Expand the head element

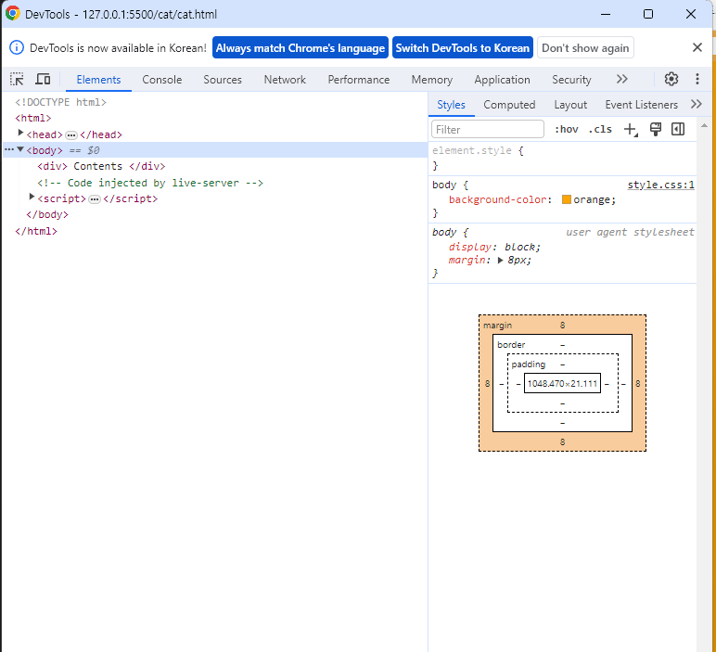click(x=20, y=133)
